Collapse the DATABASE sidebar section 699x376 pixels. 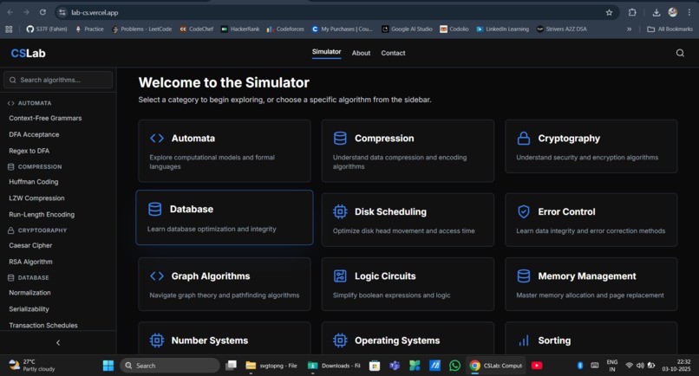click(29, 277)
